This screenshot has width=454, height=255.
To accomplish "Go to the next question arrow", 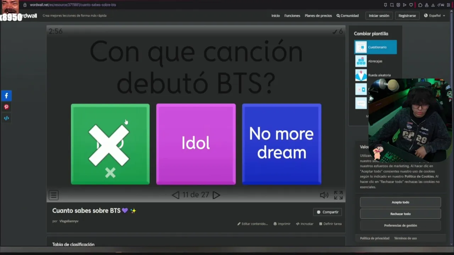I will 216,195.
